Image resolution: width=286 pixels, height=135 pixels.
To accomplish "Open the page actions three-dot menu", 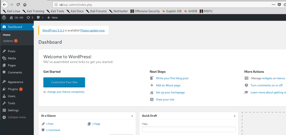I will point(273,4).
